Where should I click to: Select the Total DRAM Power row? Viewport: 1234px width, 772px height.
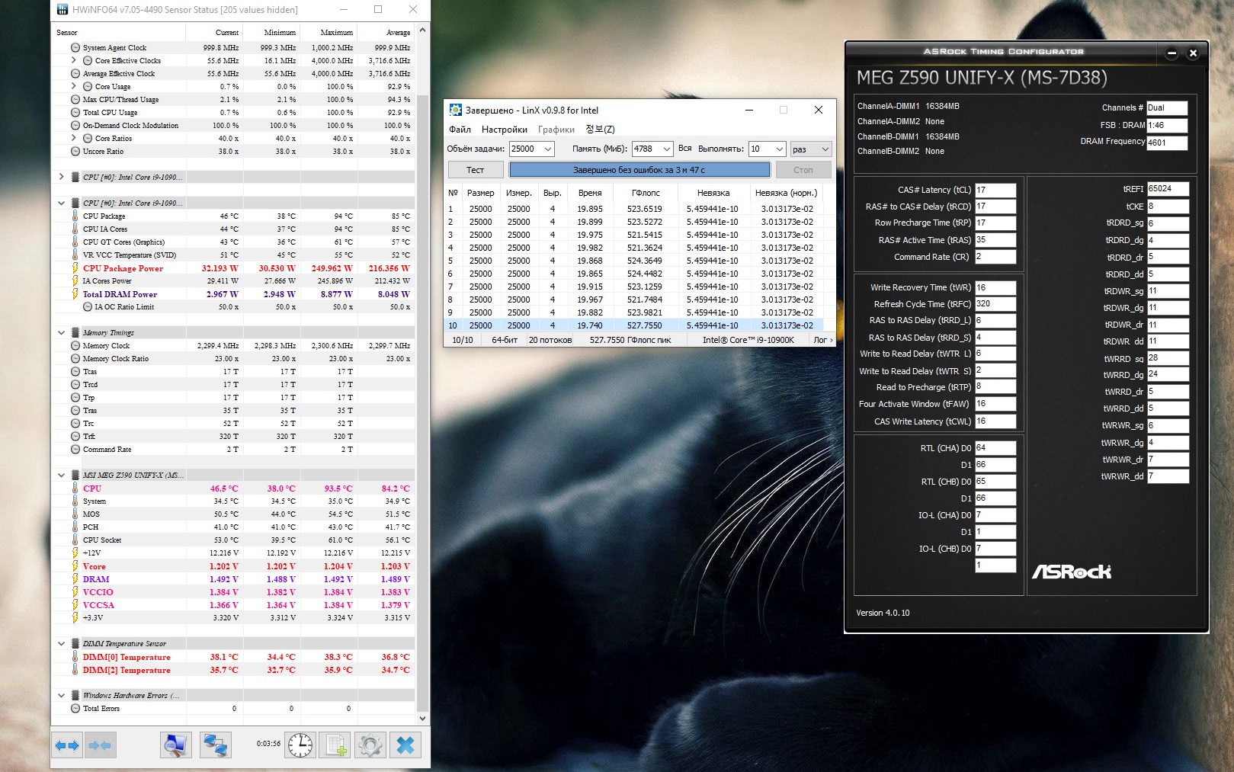[x=234, y=294]
